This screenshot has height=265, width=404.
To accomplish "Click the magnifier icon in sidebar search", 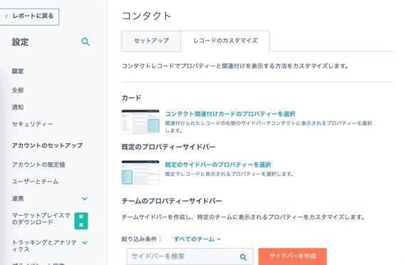I will (243, 256).
